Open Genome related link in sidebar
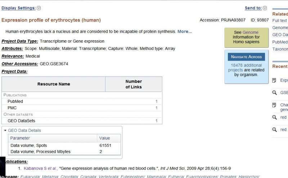 280,28
